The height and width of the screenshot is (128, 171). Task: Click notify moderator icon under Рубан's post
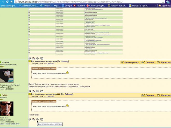(38, 119)
